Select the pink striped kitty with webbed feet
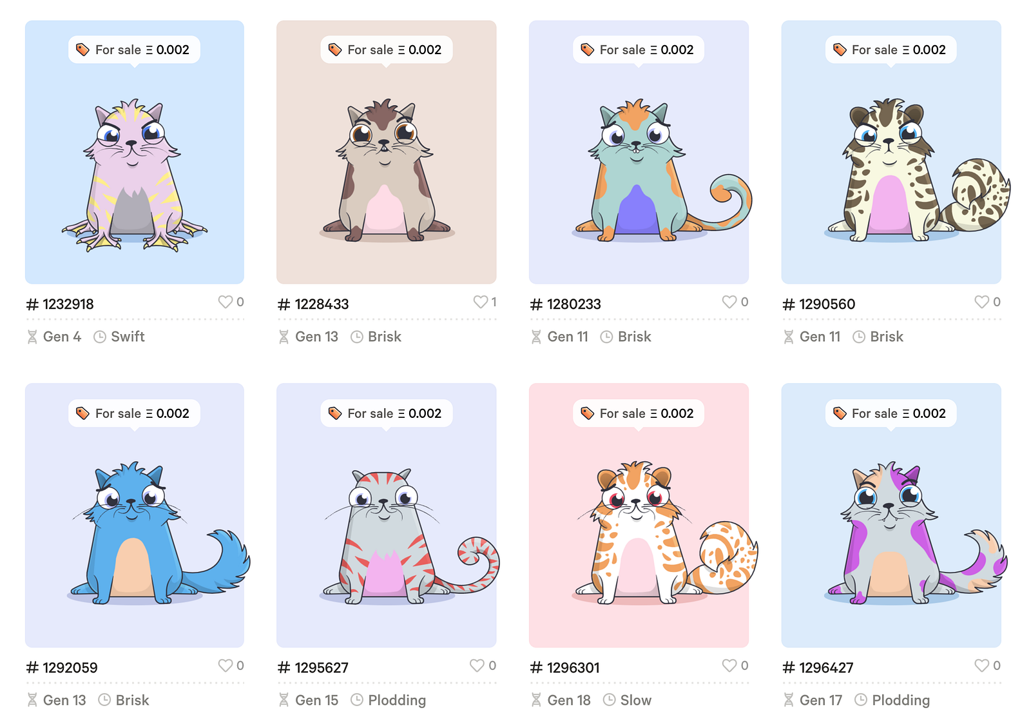 coord(135,175)
